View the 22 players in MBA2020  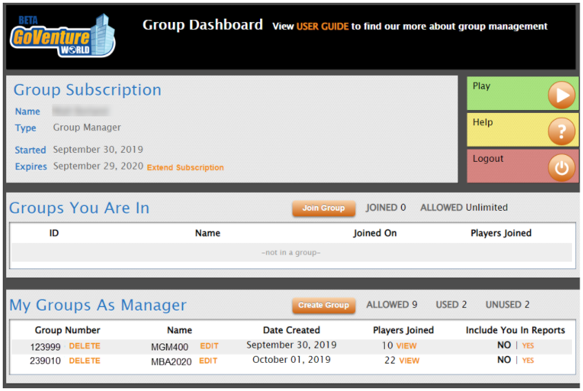pyautogui.click(x=410, y=361)
